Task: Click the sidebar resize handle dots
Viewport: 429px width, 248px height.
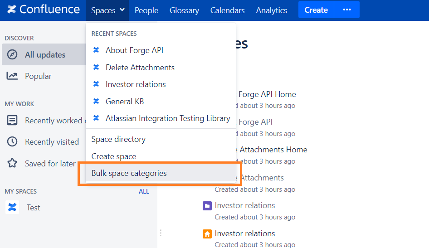Action: point(161,233)
